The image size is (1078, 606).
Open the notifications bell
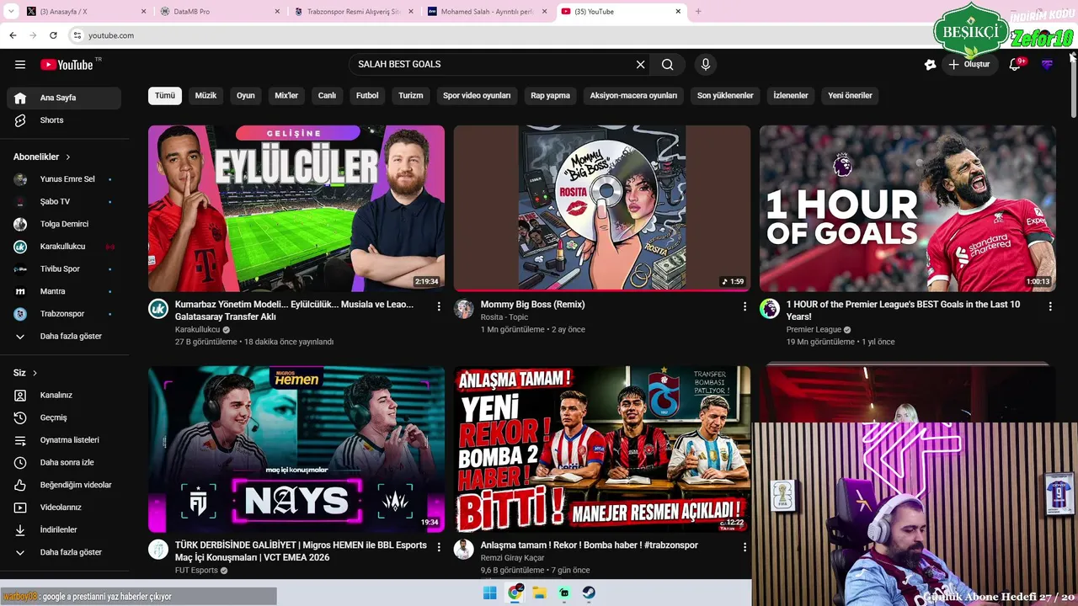pyautogui.click(x=1015, y=65)
